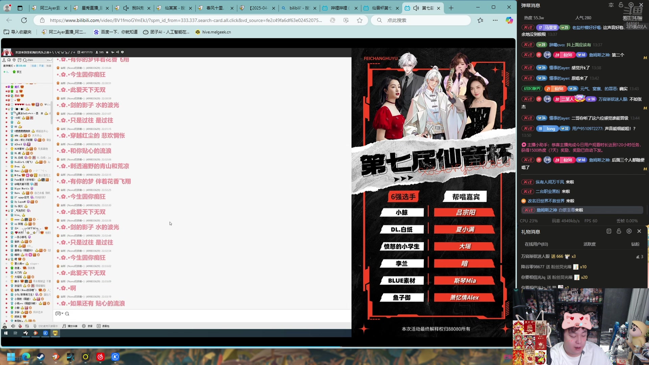Open 百度一下，你就知道 bookmark
This screenshot has height=365, width=649.
click(116, 32)
